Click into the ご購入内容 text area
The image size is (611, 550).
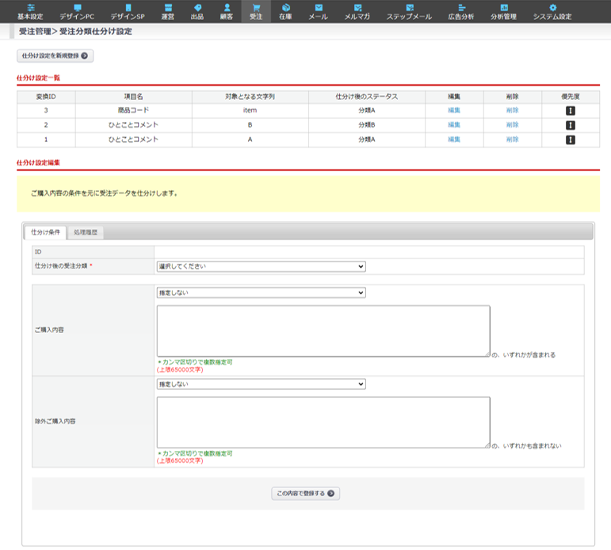tap(323, 331)
